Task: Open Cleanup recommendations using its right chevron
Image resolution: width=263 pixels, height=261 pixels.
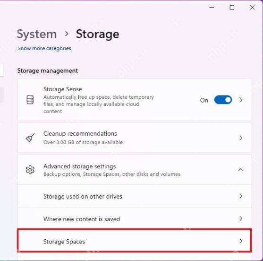Action: click(241, 138)
